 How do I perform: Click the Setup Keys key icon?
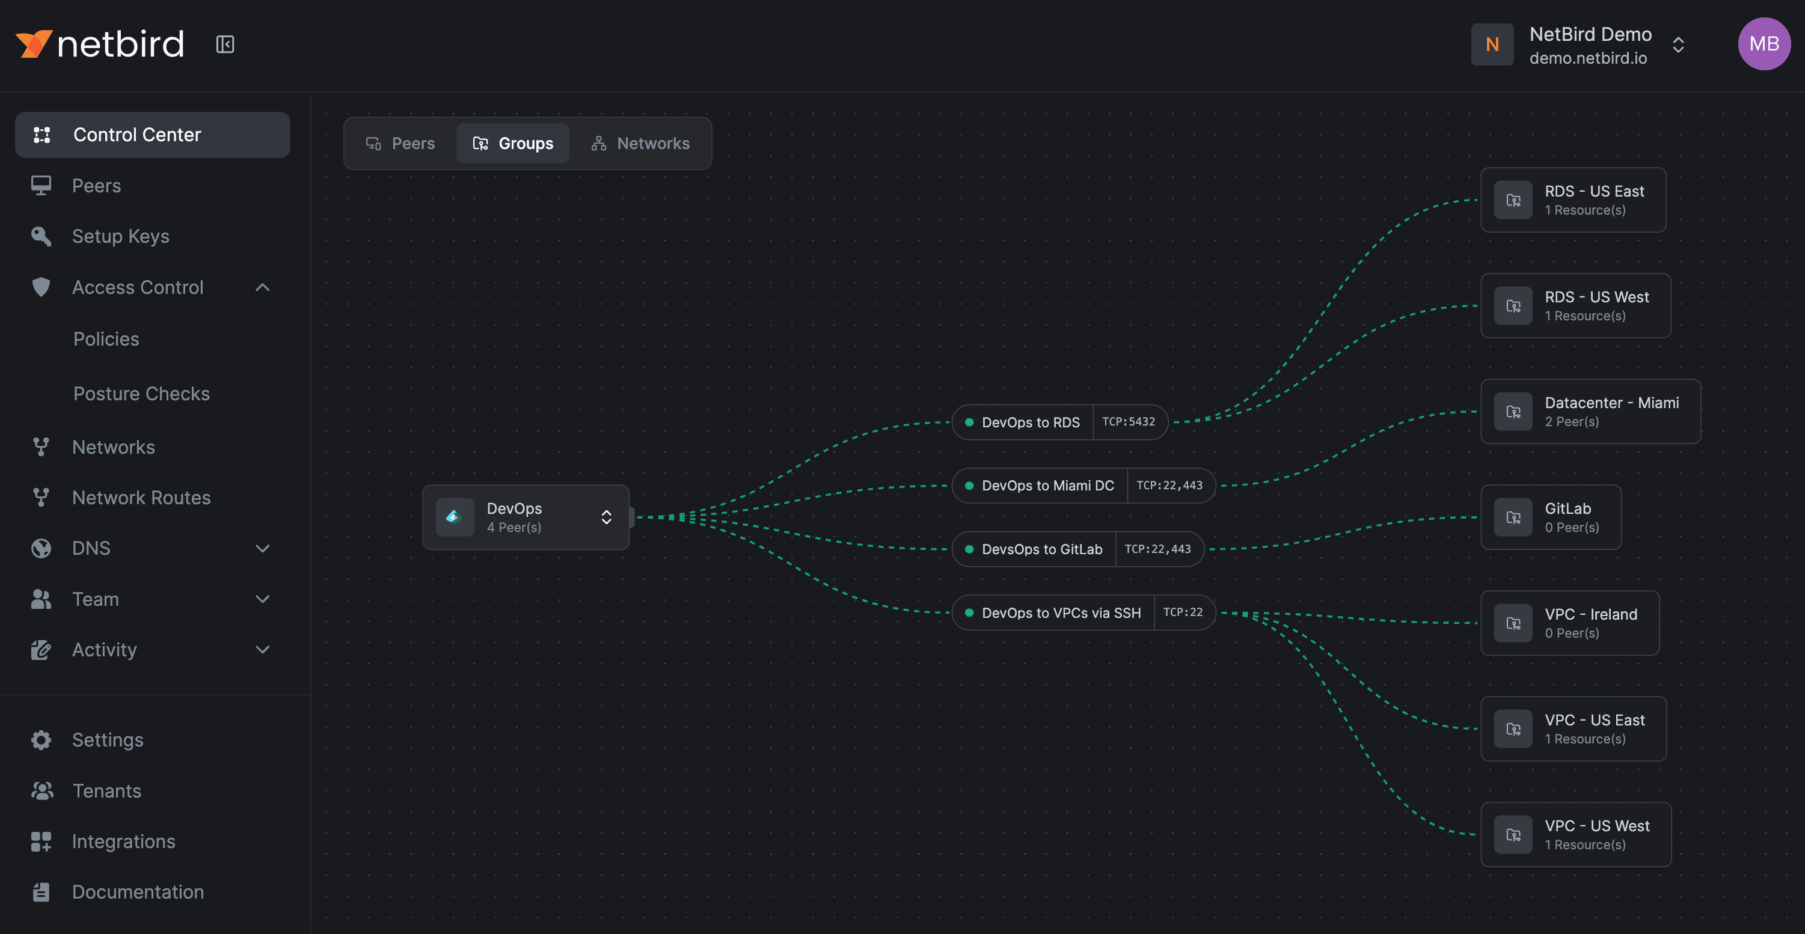[41, 236]
